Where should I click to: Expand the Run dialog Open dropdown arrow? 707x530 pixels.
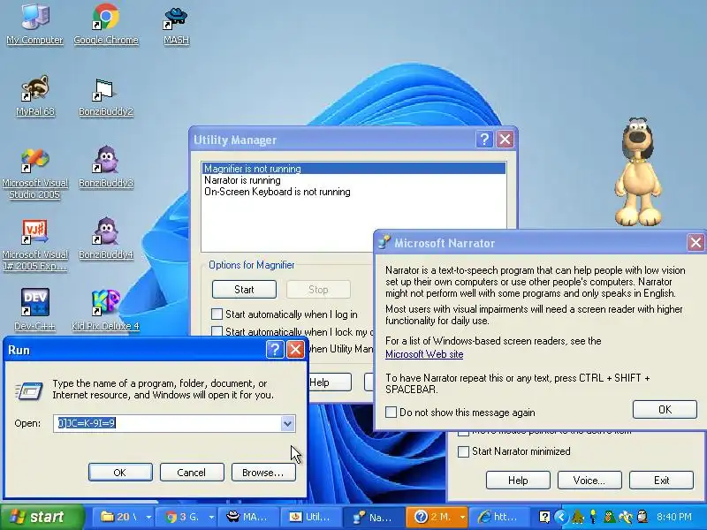(287, 423)
